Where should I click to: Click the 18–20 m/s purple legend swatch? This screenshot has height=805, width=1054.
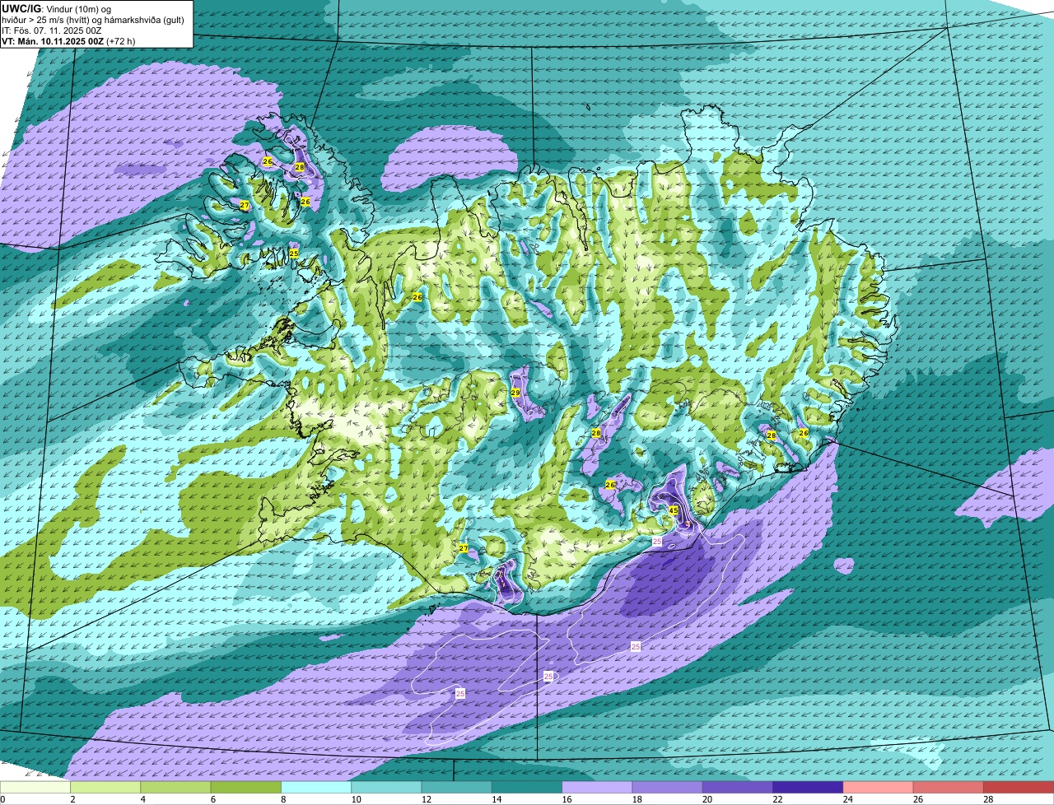tap(668, 787)
